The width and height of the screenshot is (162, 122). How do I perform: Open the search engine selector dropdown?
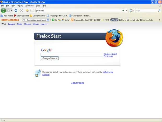coord(132,10)
